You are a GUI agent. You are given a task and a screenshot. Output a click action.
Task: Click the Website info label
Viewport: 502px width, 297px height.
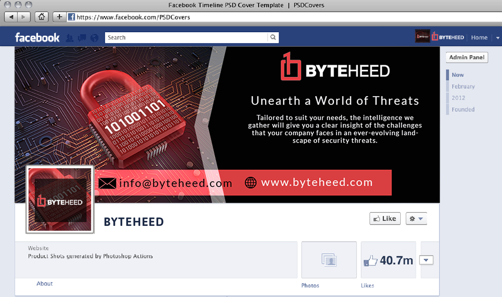coord(38,248)
